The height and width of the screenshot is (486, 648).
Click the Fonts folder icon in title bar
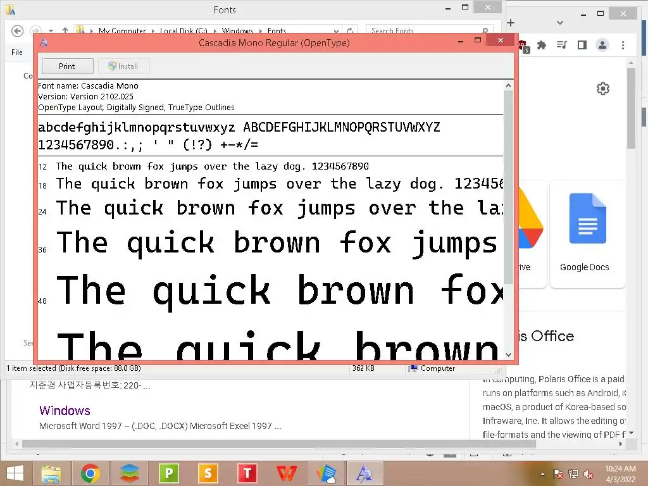(10, 9)
